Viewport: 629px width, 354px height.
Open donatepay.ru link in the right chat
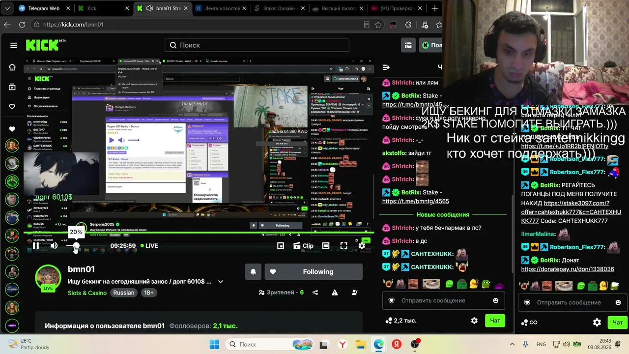567,269
